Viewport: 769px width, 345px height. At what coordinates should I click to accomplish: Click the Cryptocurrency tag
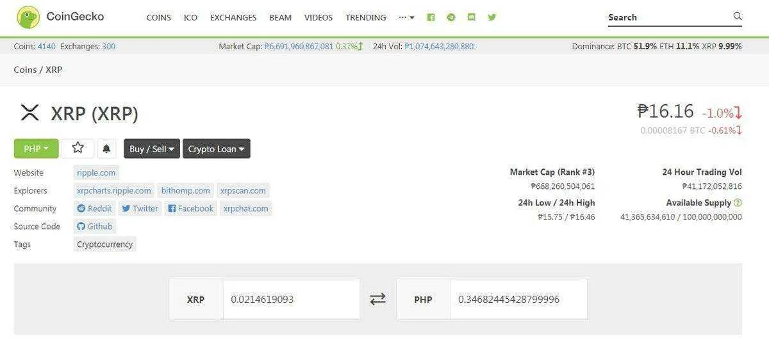[x=105, y=245]
